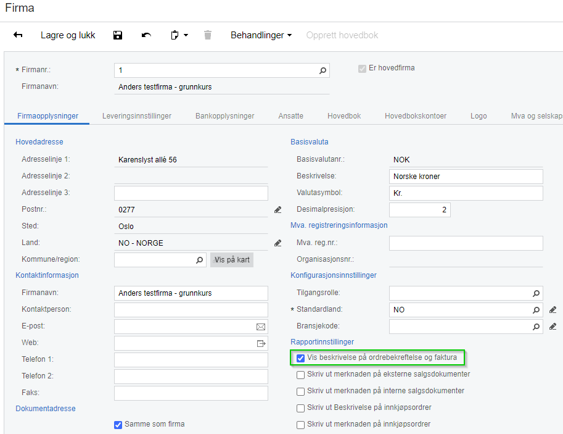Click the pencil edit icon beside Standardland
Screen dimensions: 563x434
tap(553, 310)
